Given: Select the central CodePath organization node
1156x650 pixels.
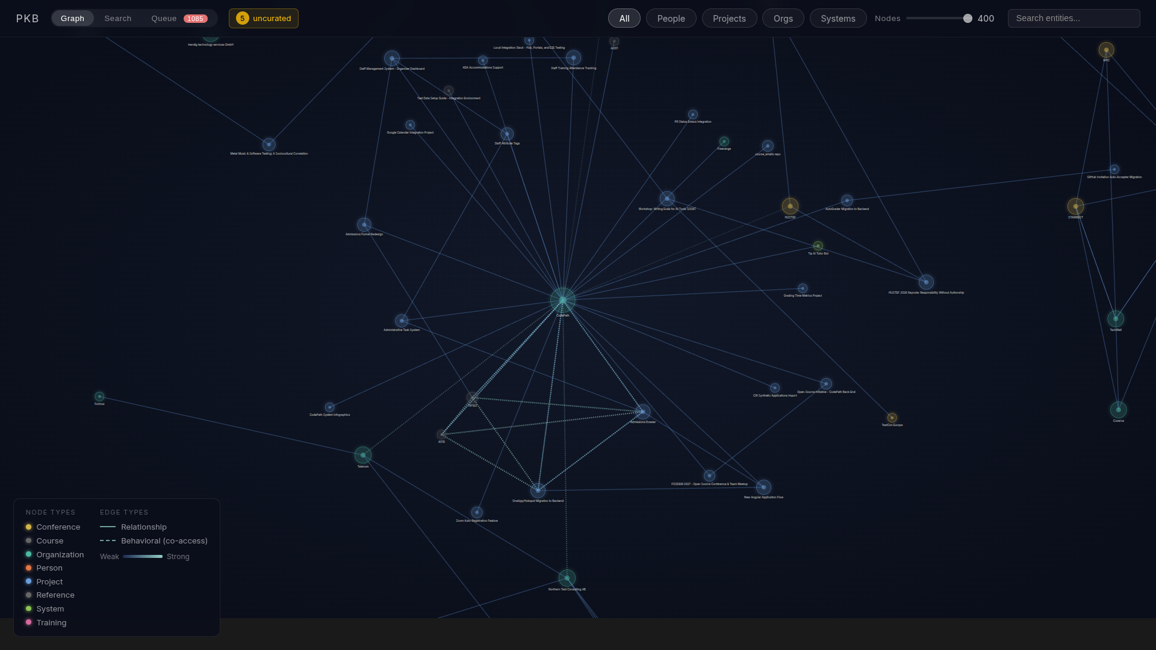Looking at the screenshot, I should click(562, 300).
